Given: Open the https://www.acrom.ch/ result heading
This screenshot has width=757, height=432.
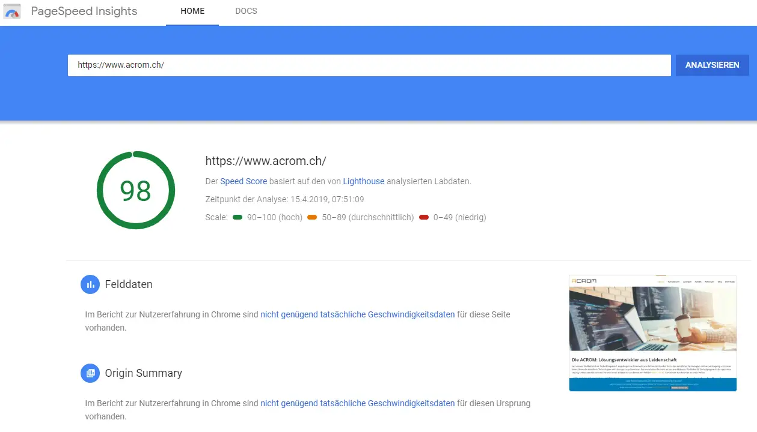Looking at the screenshot, I should point(265,161).
